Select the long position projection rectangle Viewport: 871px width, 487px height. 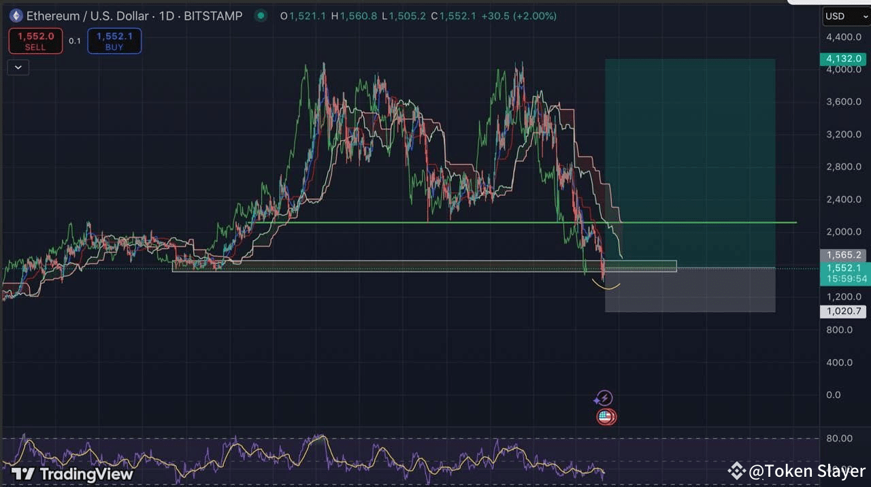tap(690, 170)
